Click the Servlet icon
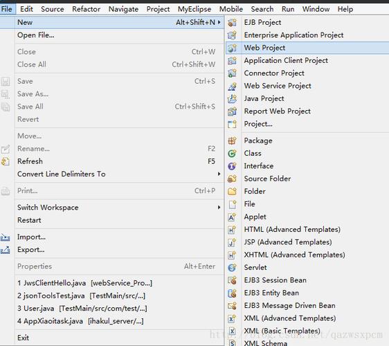 [x=232, y=268]
